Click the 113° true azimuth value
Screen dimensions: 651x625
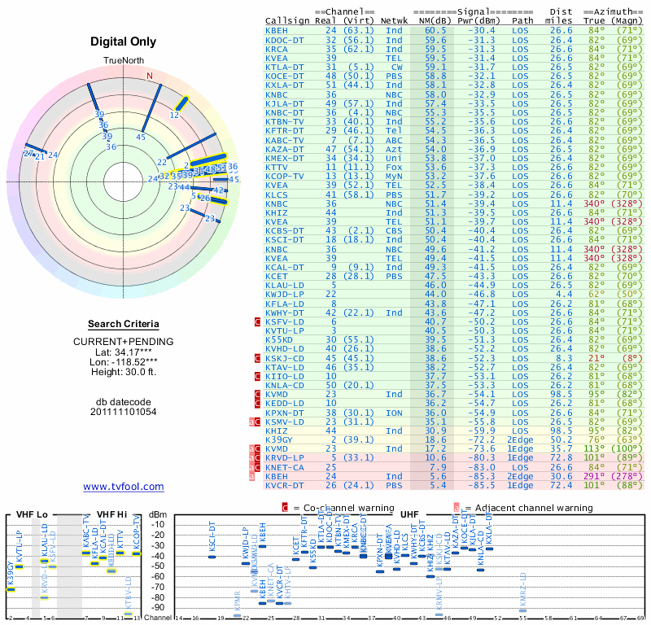[x=594, y=449]
